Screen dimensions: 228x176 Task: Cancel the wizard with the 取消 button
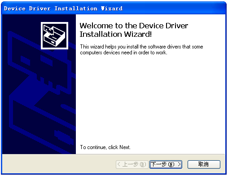click(x=204, y=164)
